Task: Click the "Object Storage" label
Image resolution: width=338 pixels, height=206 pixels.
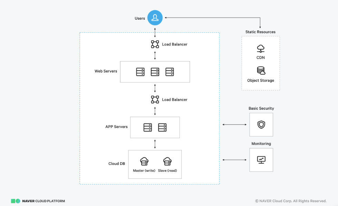Action: coord(261,80)
